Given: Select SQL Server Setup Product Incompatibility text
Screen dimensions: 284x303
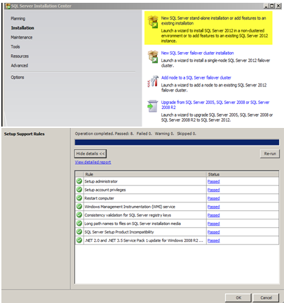Looking at the screenshot, I should pyautogui.click(x=119, y=232).
